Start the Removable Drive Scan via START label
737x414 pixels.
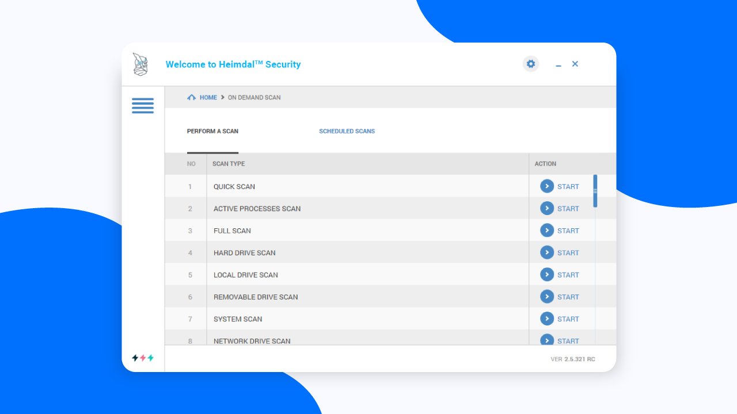[x=568, y=297]
